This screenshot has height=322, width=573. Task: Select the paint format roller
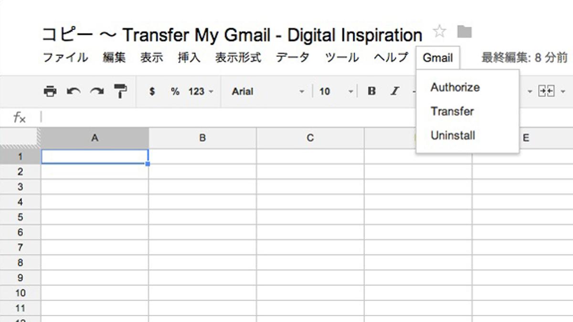120,91
